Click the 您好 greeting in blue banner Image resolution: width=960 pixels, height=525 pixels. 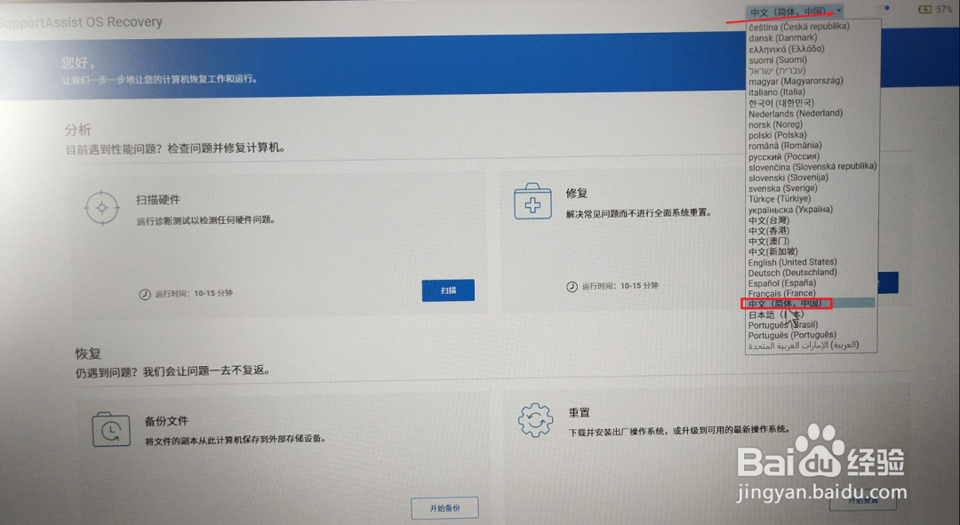[77, 62]
